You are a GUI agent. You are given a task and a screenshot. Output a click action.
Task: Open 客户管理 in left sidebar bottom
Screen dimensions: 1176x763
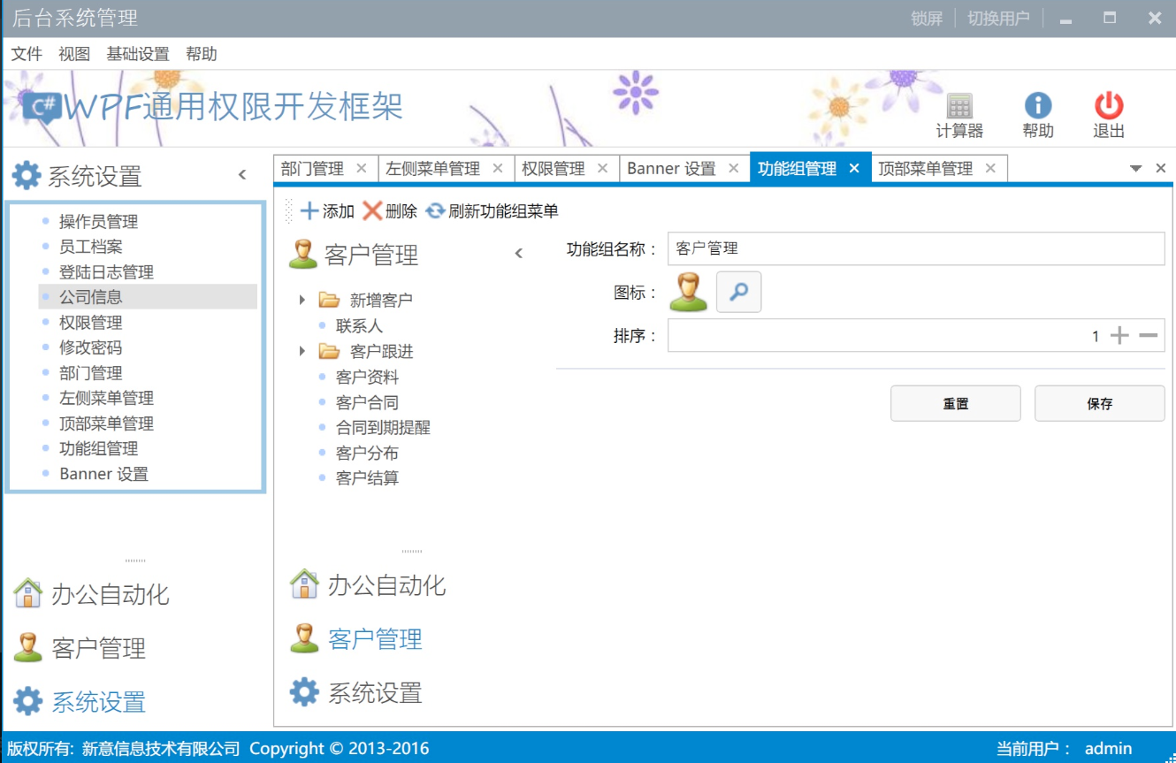pos(80,648)
